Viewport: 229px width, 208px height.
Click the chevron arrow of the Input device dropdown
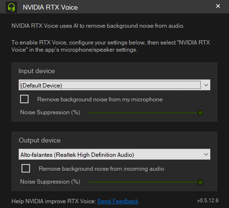coord(206,85)
